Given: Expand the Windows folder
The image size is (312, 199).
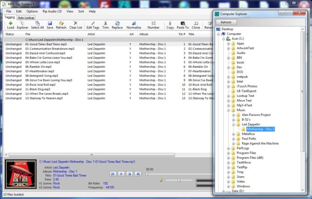Looking at the screenshot, I should 229,186.
